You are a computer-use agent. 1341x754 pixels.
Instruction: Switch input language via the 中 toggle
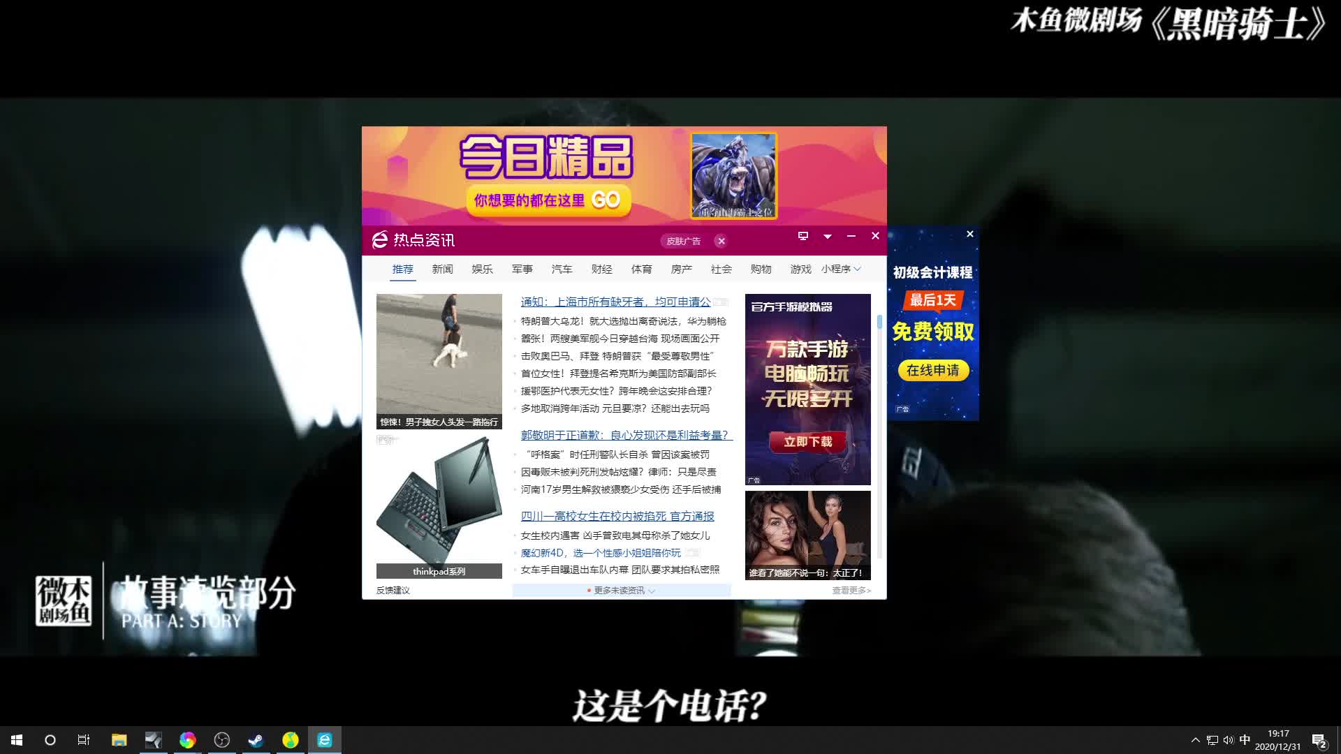point(1245,739)
